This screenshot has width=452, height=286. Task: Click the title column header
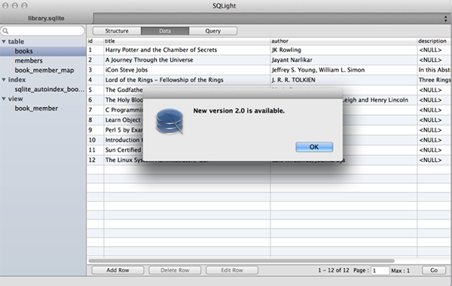click(187, 41)
